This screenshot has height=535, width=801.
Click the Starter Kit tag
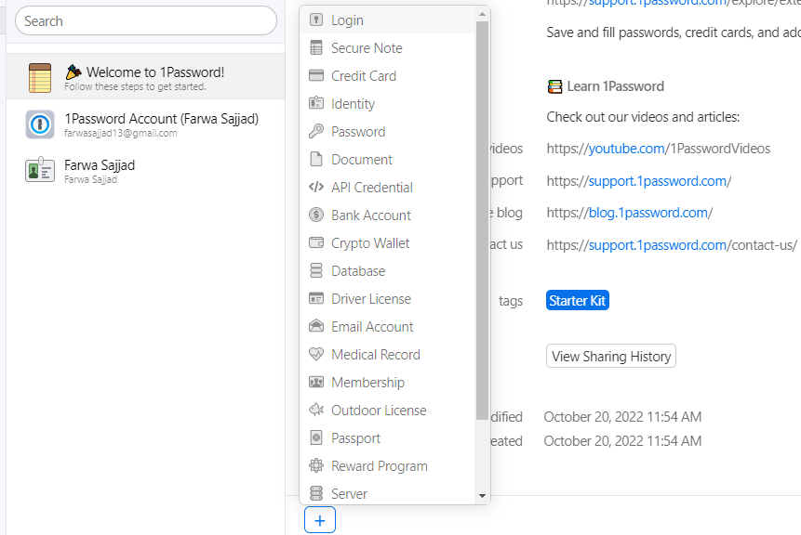point(578,301)
